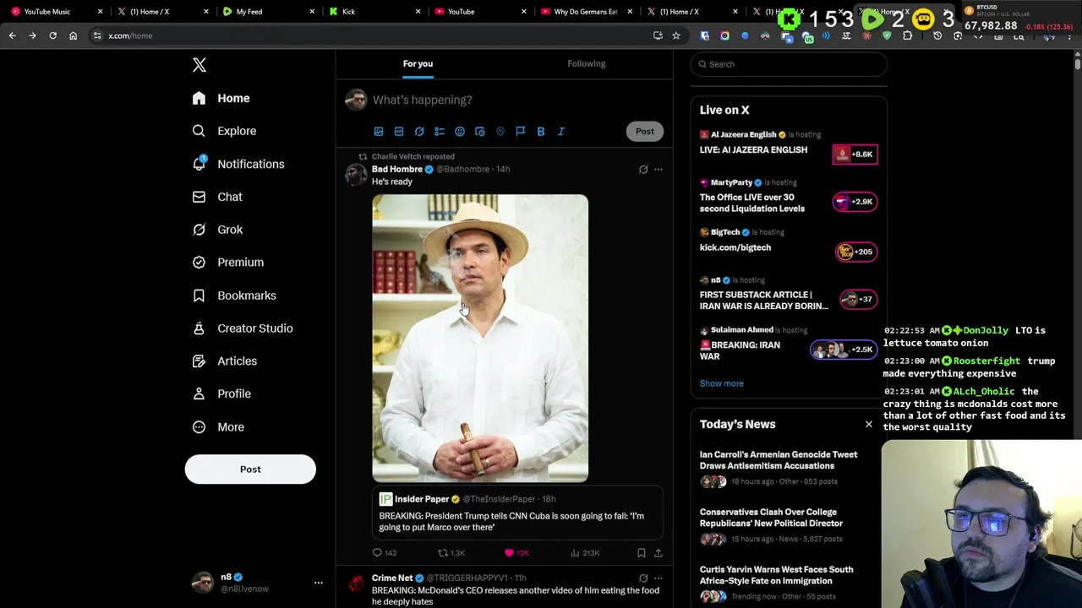Share the Bad Hombre post
Viewport: 1082px width, 608px height.
pyautogui.click(x=658, y=553)
